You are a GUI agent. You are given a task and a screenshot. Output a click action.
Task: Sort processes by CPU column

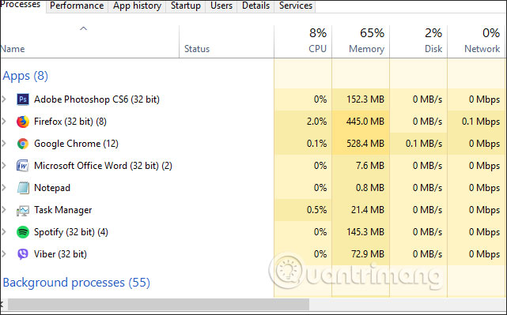click(x=303, y=42)
